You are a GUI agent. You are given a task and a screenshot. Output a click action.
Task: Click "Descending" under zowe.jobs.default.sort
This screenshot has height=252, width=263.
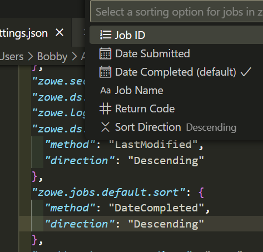(x=166, y=224)
